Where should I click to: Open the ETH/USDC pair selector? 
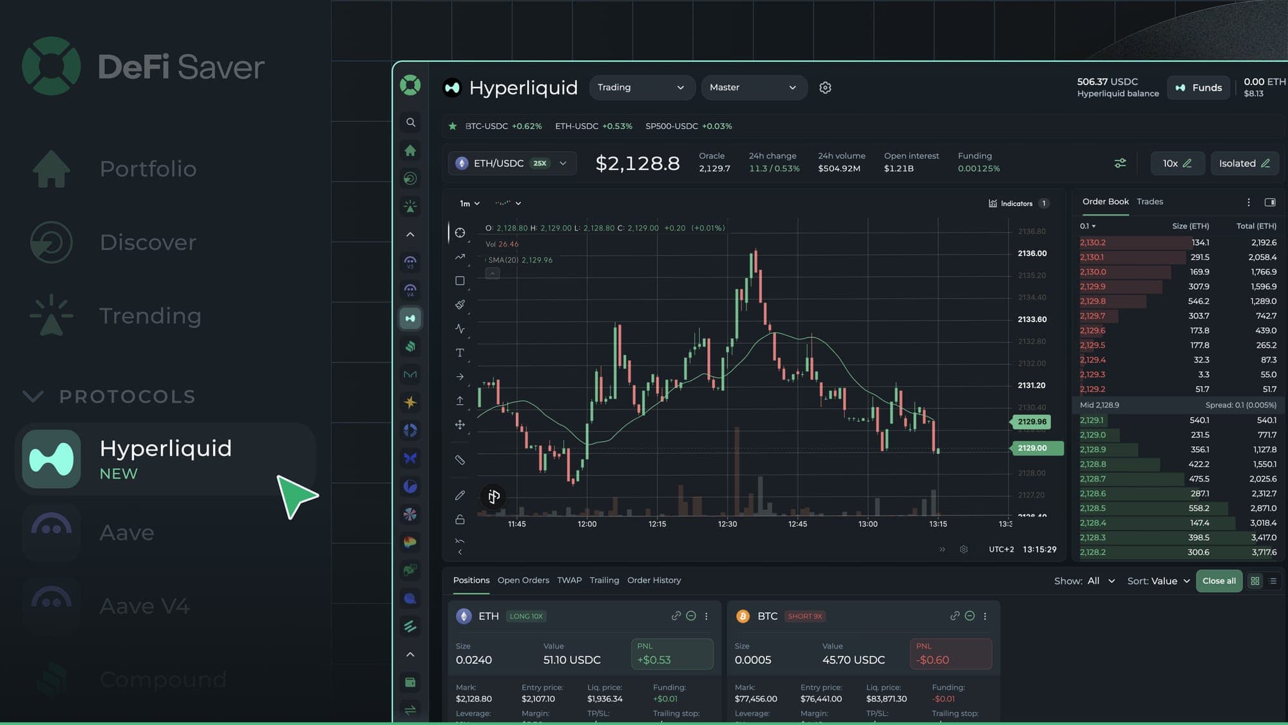click(512, 164)
